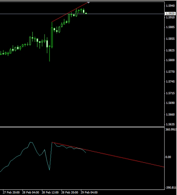This screenshot has height=195, width=177.
Task: Click the 29 Feb 04:00 time label
Action: click(89, 193)
